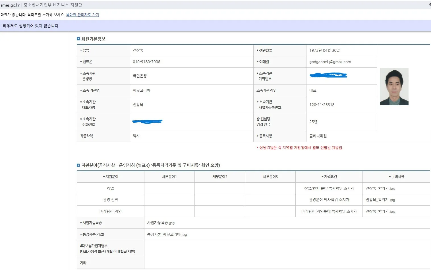Open 통장사본_쎄닛코리아.jpg attachment
Screen dimensions: 431x270
click(167, 234)
